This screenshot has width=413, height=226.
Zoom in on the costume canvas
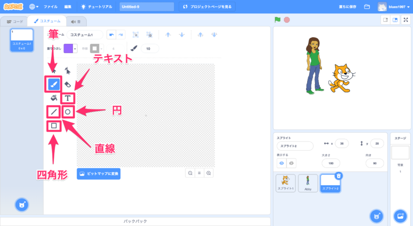tap(209, 173)
